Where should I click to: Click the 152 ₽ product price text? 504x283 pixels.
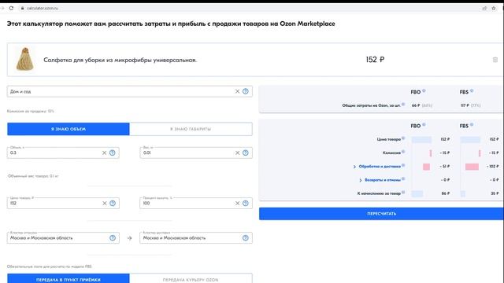[375, 60]
